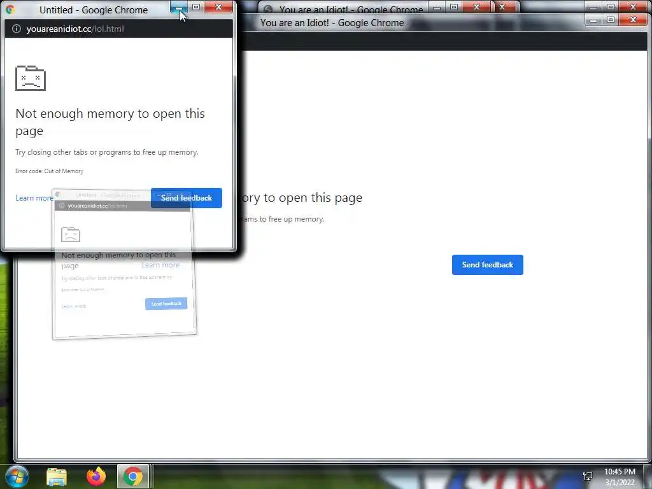This screenshot has height=489, width=652.
Task: Open Learn more link in the Untitled window
Action: pos(34,198)
